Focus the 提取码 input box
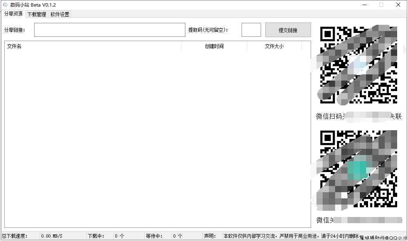 point(251,30)
